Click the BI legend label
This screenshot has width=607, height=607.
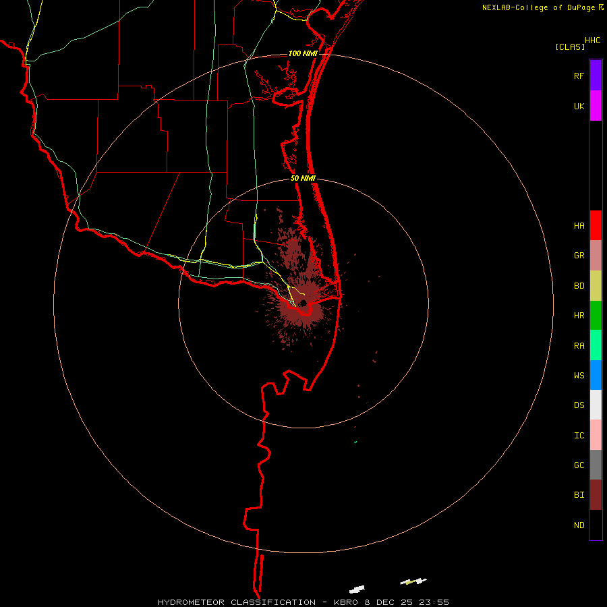coord(579,495)
